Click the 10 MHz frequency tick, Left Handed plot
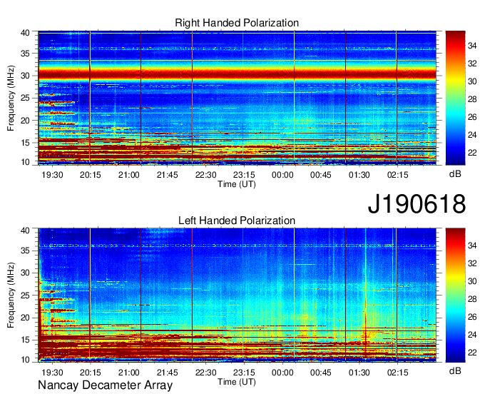 (x=25, y=360)
